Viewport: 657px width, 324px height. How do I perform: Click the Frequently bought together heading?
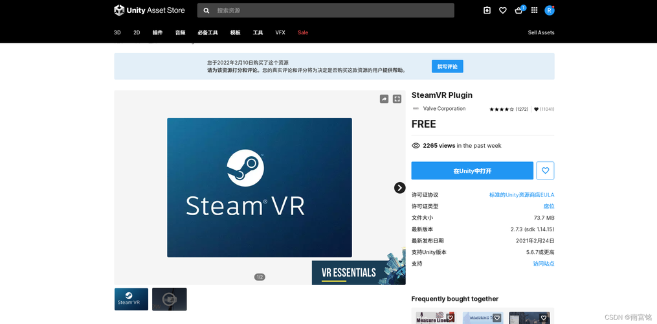click(454, 299)
